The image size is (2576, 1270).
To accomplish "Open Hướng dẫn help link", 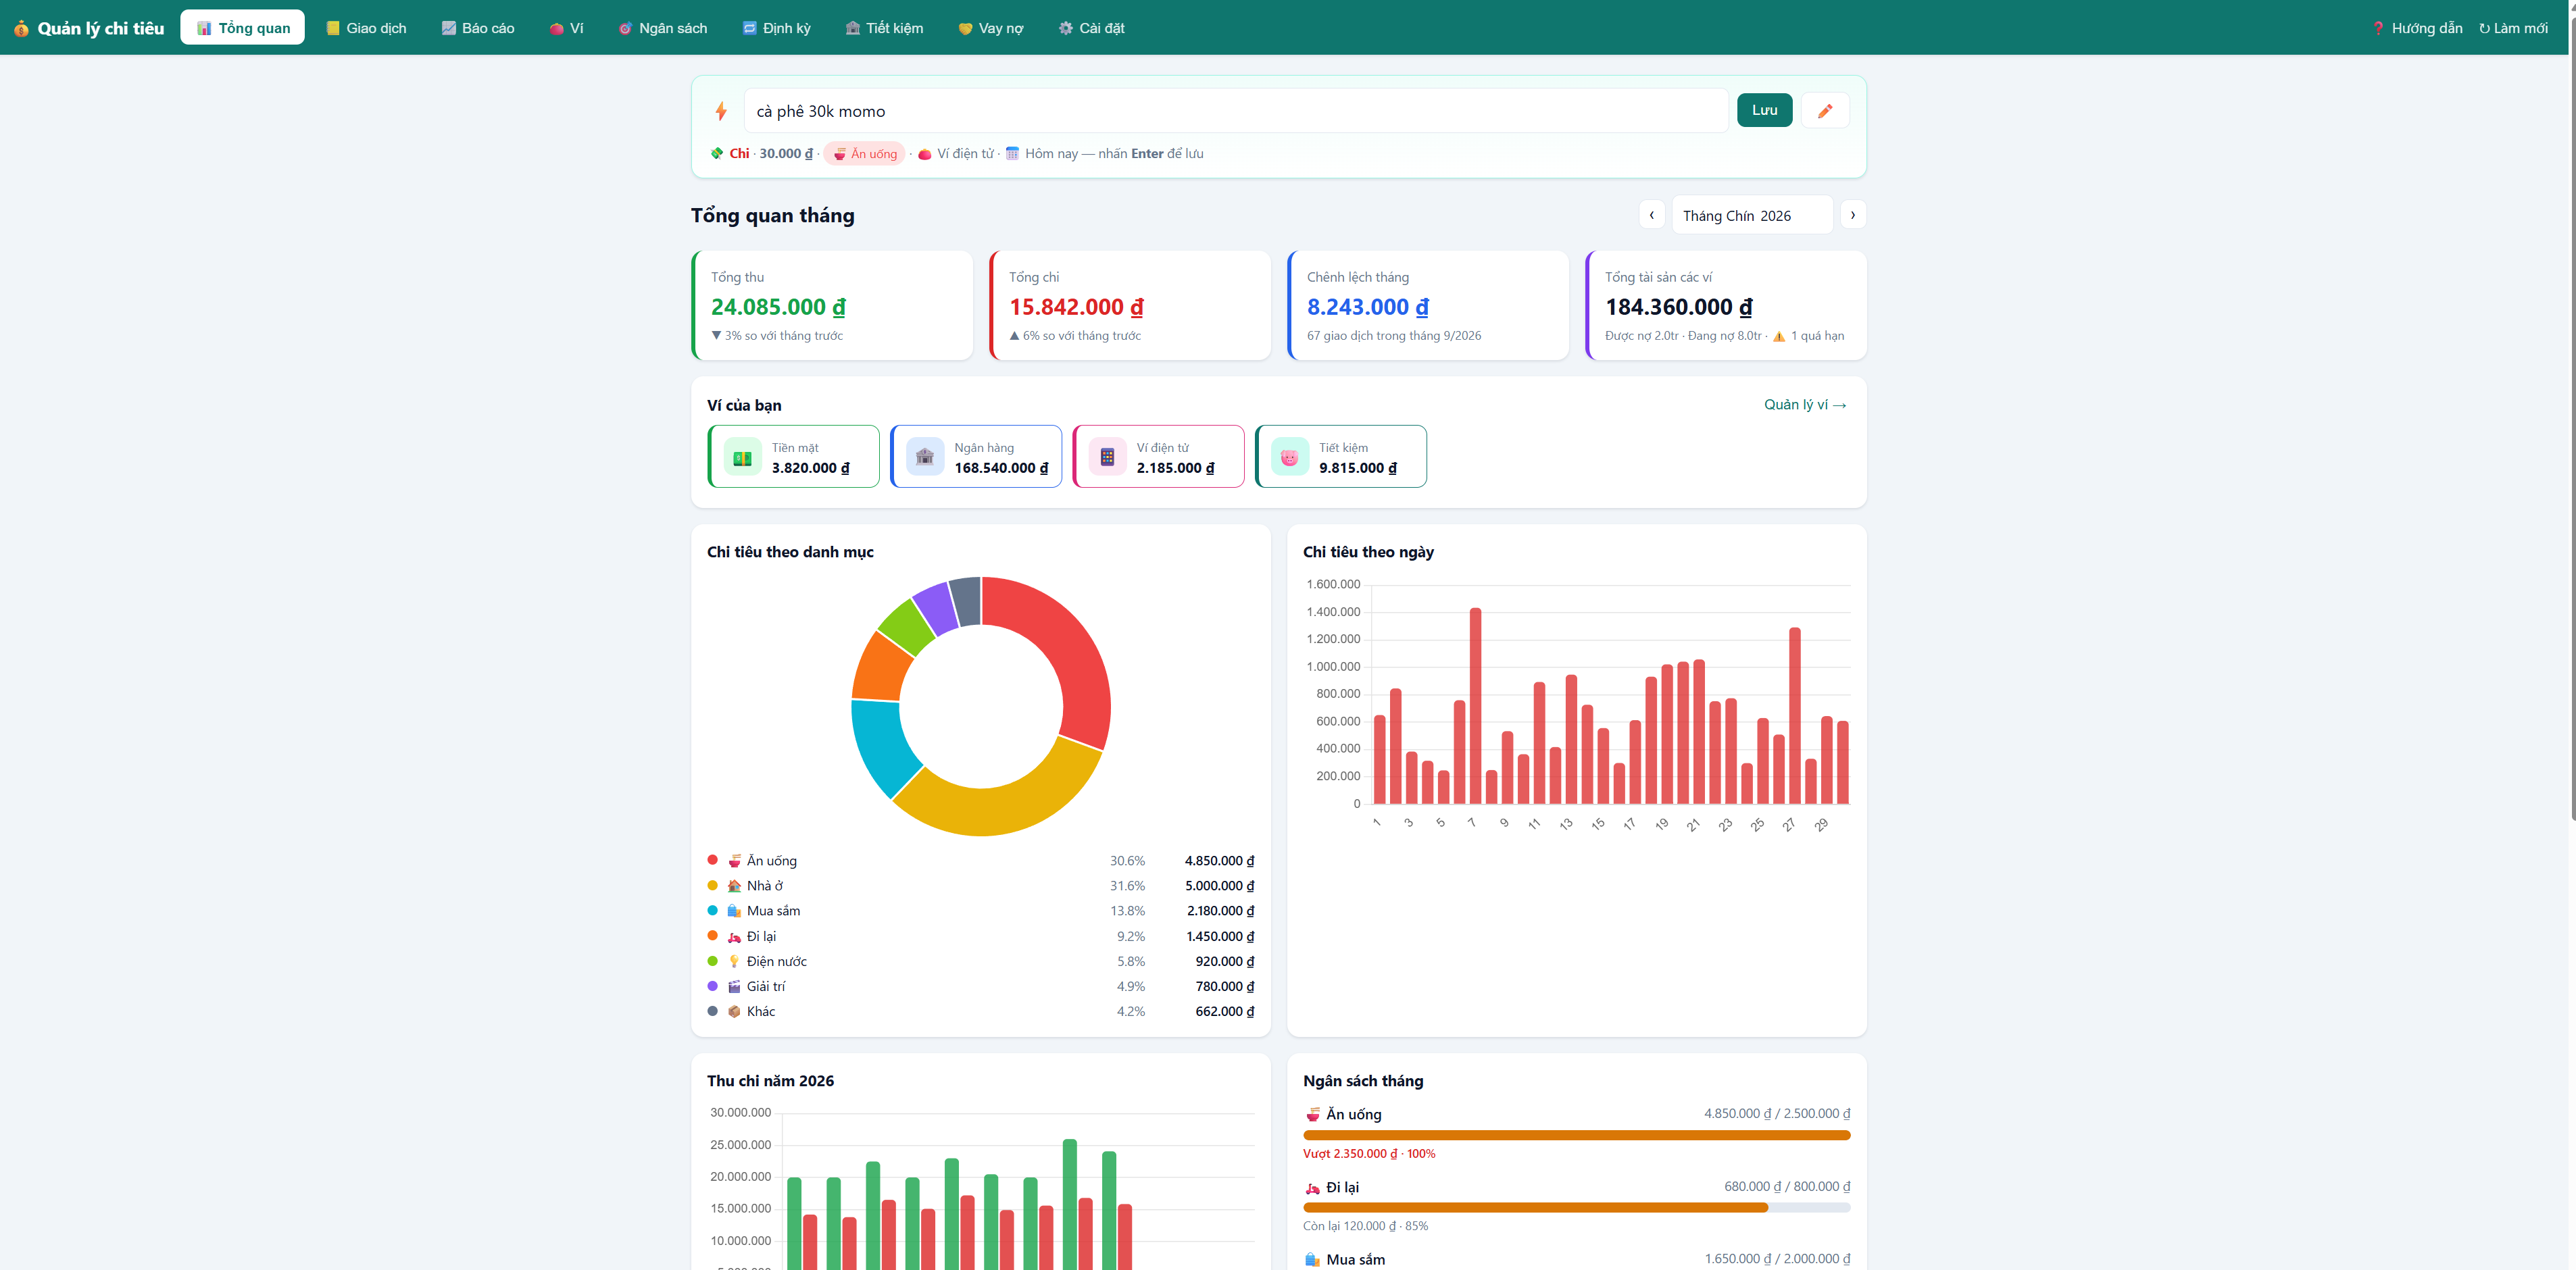I will tap(2416, 28).
